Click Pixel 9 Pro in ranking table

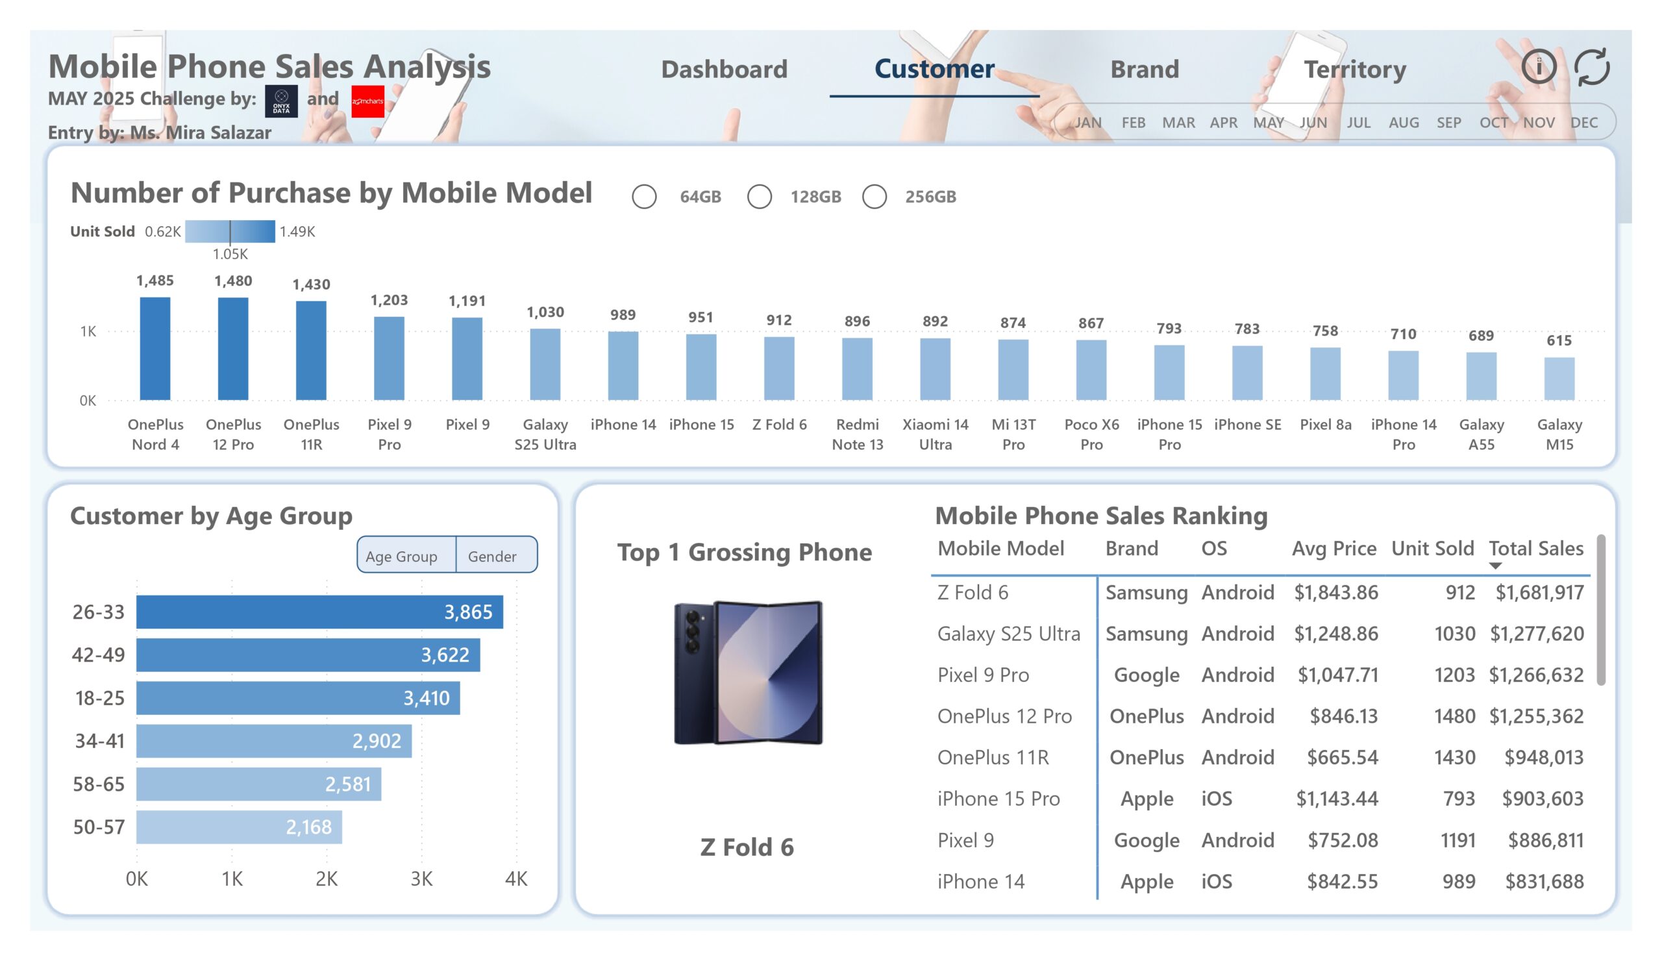click(983, 675)
